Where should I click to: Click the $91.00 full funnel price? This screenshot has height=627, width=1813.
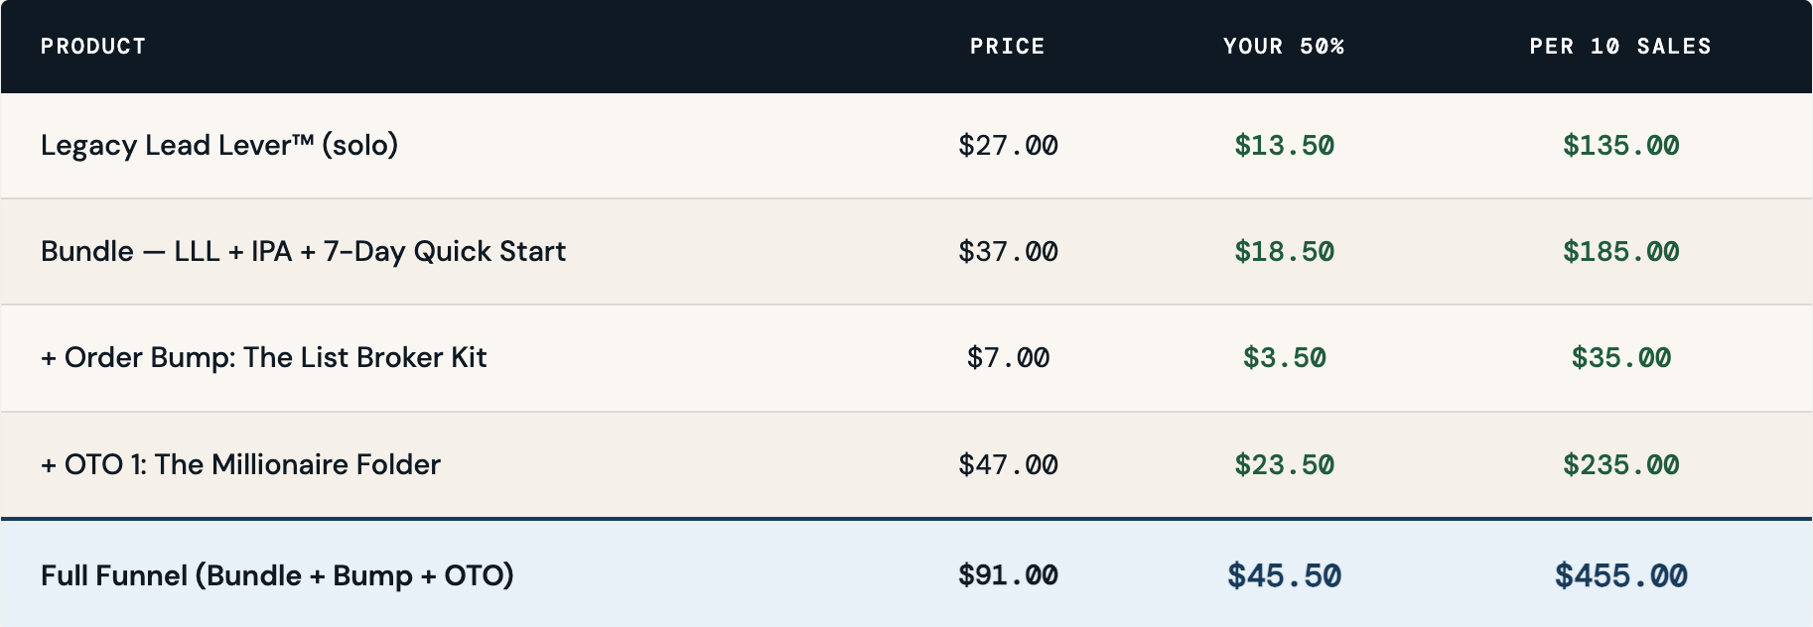(1008, 575)
